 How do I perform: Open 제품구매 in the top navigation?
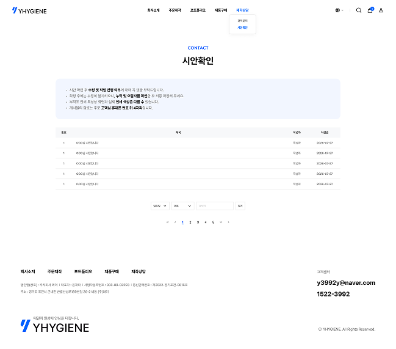tap(221, 10)
